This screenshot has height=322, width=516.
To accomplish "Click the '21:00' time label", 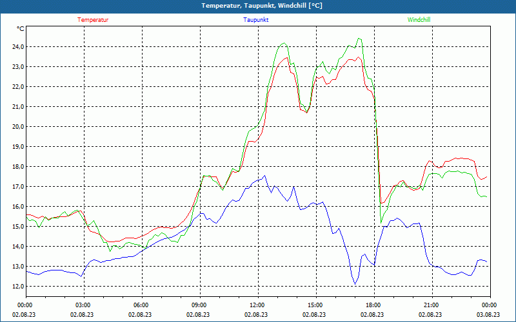I will (x=432, y=305).
